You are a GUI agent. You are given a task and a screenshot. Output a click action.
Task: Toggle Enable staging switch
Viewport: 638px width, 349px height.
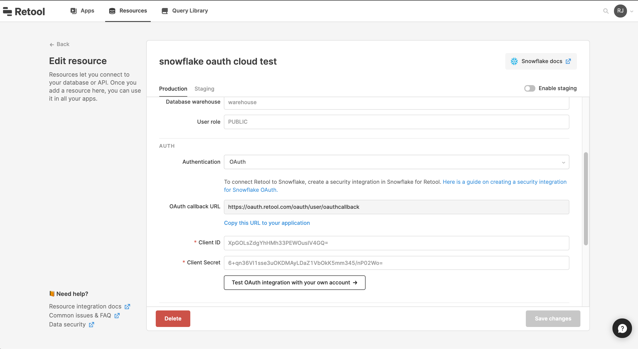pos(530,88)
